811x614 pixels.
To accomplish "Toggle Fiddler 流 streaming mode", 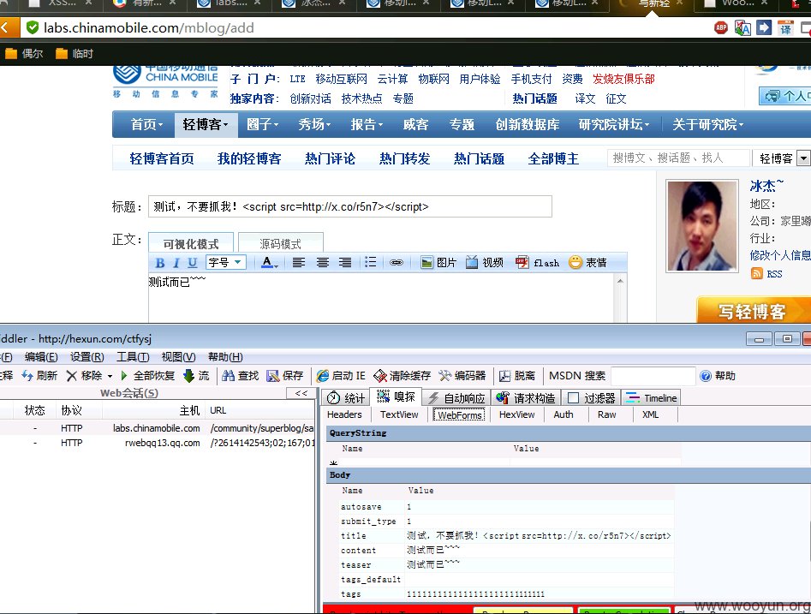I will tap(197, 376).
